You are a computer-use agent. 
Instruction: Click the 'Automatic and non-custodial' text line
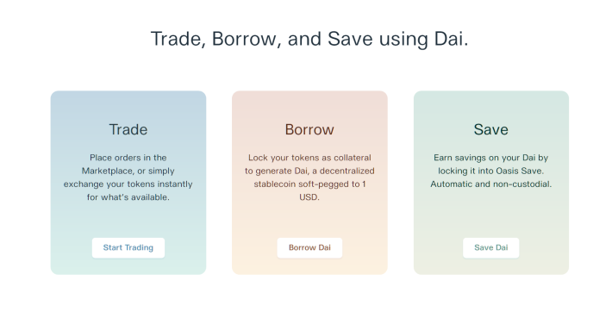point(491,184)
